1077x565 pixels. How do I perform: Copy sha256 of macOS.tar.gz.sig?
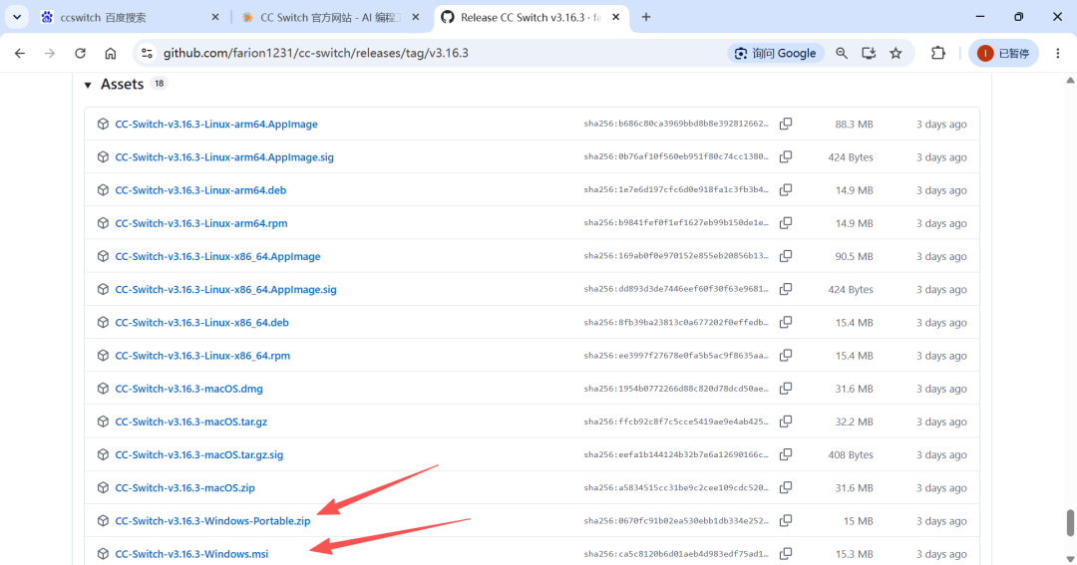(x=786, y=453)
